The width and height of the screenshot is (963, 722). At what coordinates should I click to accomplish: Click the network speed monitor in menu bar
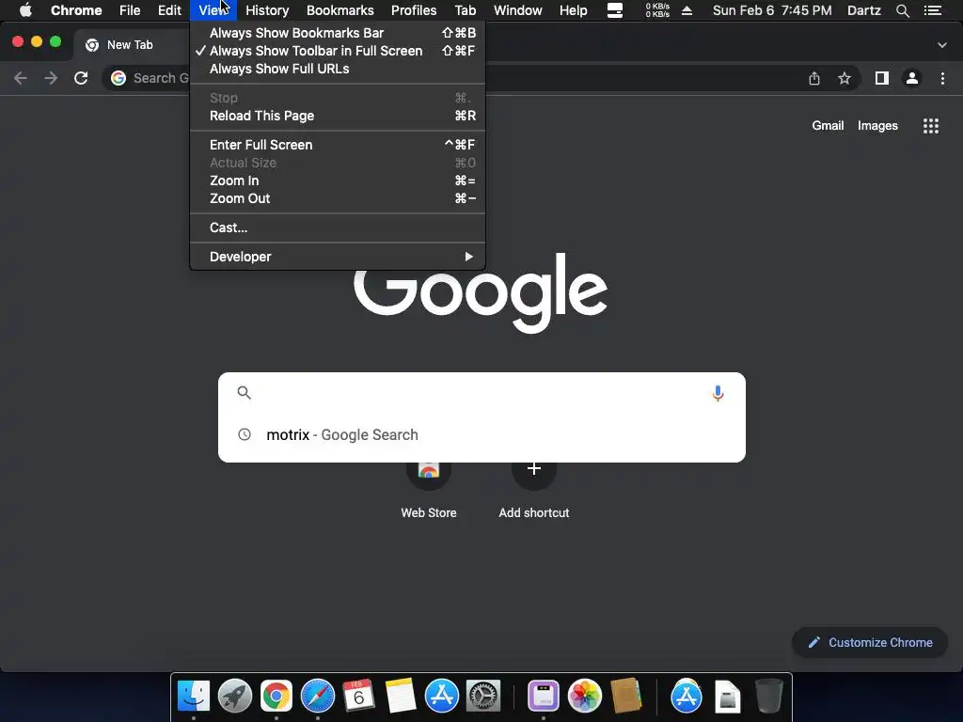[x=657, y=10]
